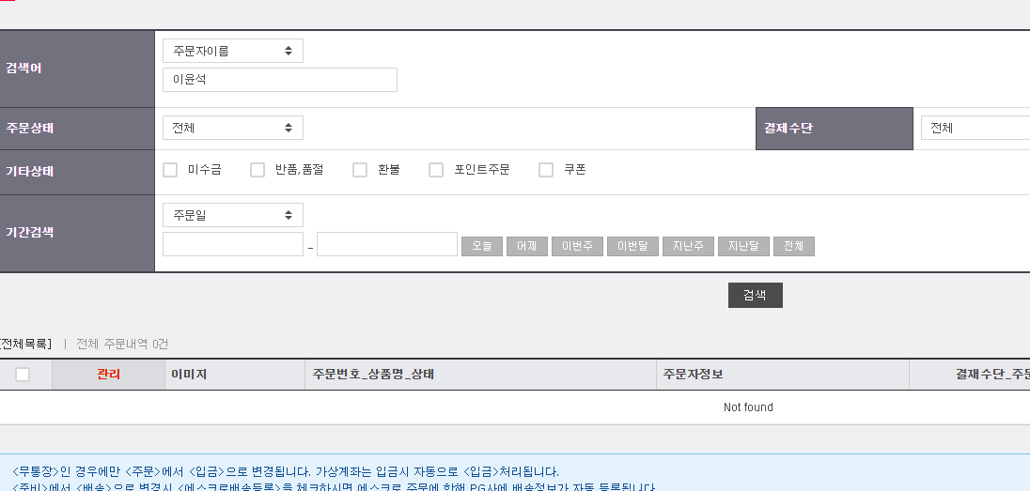Viewport: 1030px width, 491px height.
Task: Toggle the select-all checkbox in table header
Action: point(23,375)
